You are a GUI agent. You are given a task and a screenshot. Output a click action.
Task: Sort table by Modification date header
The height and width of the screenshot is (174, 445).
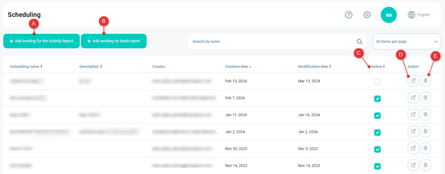pos(315,67)
